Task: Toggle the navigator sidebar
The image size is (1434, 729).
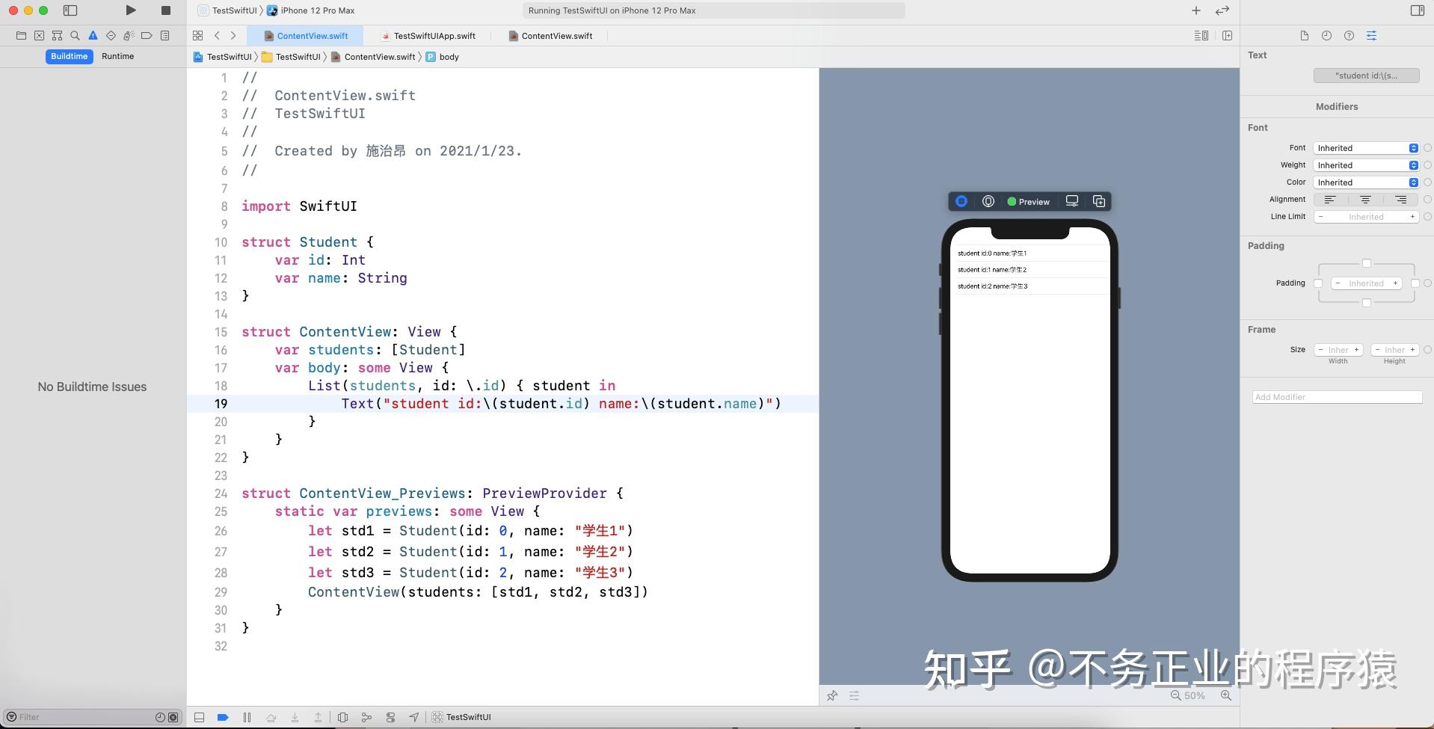Action: [70, 10]
